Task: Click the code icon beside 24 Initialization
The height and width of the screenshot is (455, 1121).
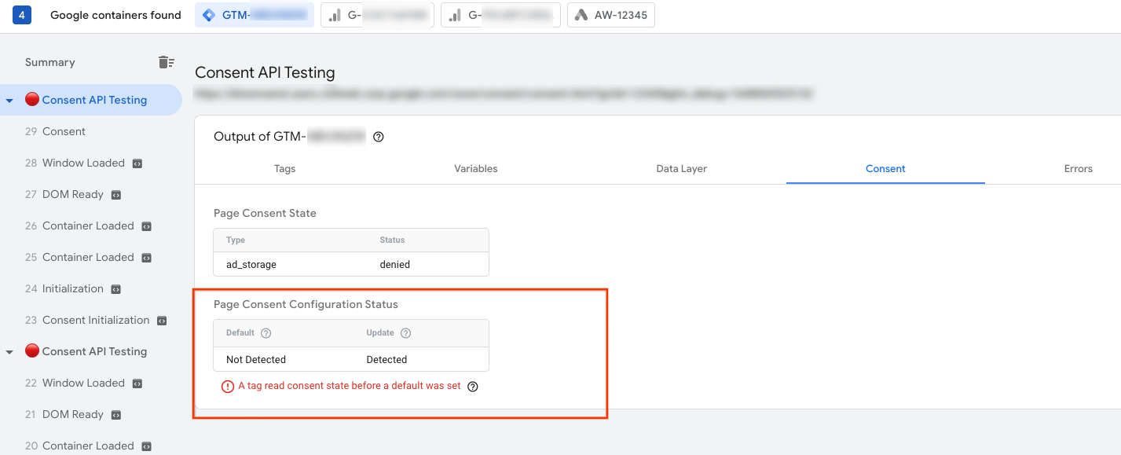Action: tap(116, 289)
